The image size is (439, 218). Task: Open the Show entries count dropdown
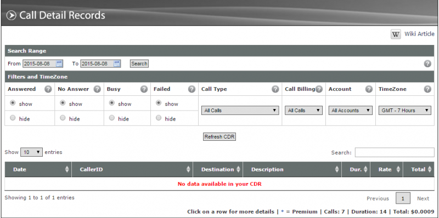[31, 152]
